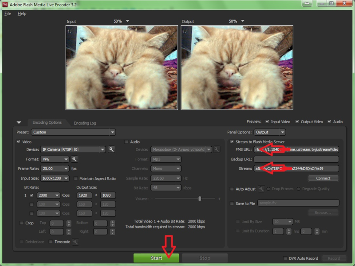Open VP6 format settings wrench

click(x=74, y=159)
